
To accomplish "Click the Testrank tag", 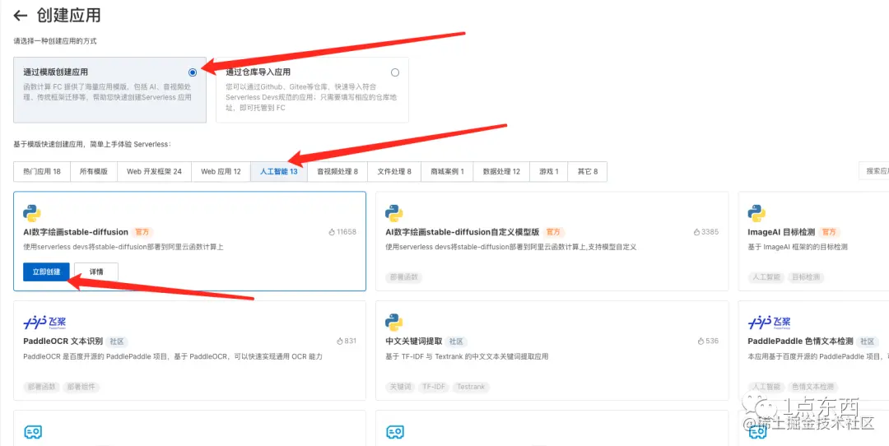I will click(471, 387).
